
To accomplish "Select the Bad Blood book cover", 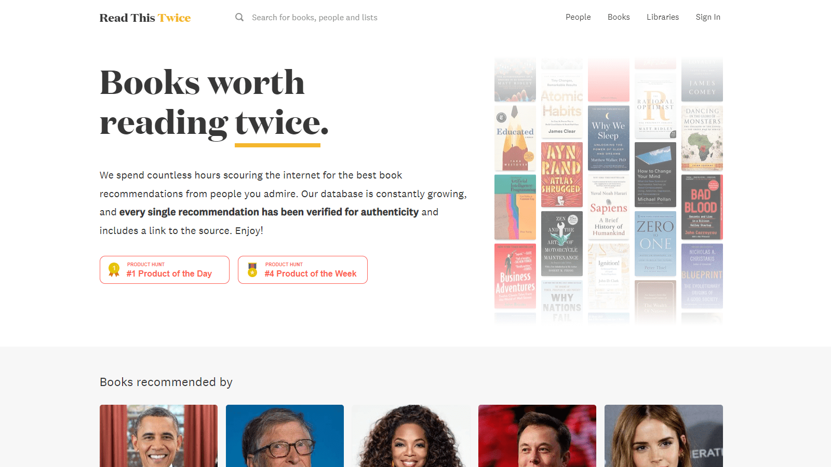I will click(x=702, y=207).
